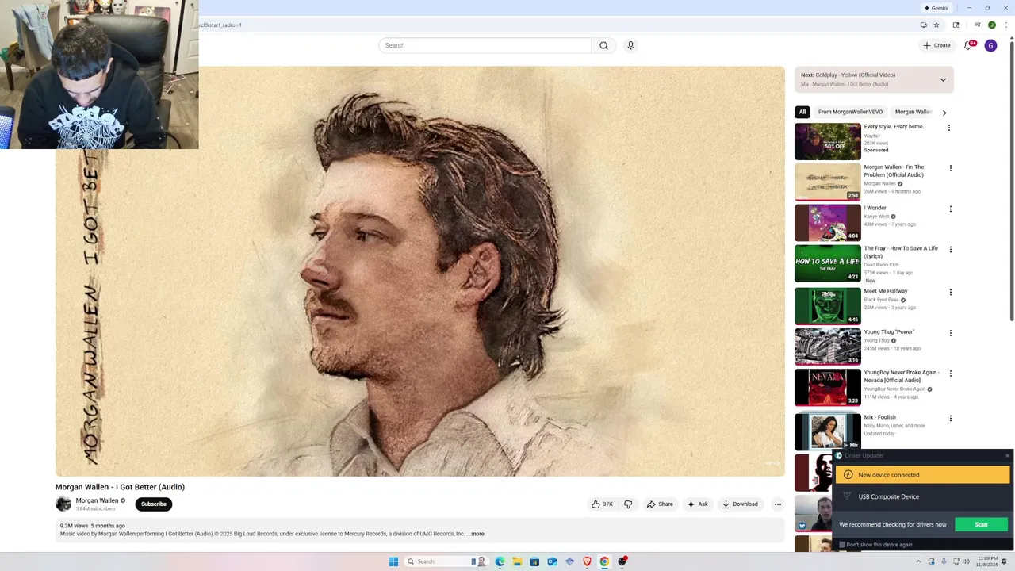Open options for How To Save A Life video

[950, 249]
